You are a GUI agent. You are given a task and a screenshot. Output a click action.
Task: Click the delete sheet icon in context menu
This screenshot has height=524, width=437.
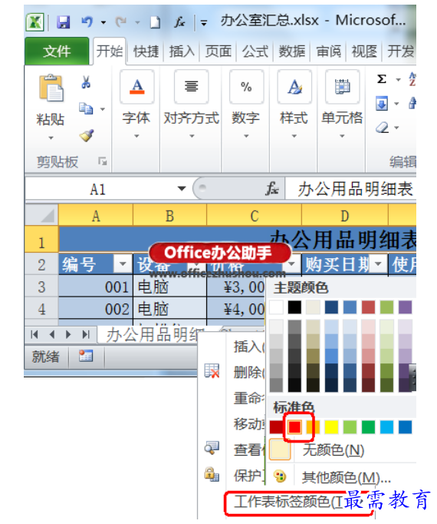(x=212, y=371)
